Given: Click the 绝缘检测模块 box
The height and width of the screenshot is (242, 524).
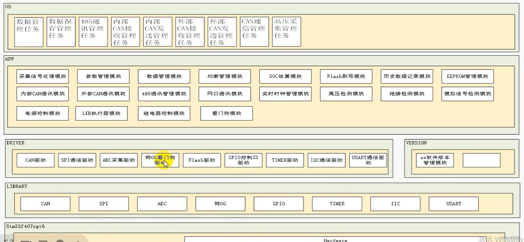Looking at the screenshot, I should pos(407,94).
